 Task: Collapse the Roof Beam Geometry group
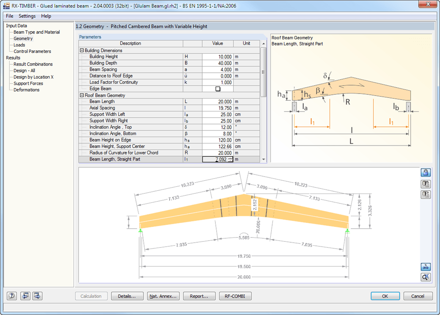82,95
